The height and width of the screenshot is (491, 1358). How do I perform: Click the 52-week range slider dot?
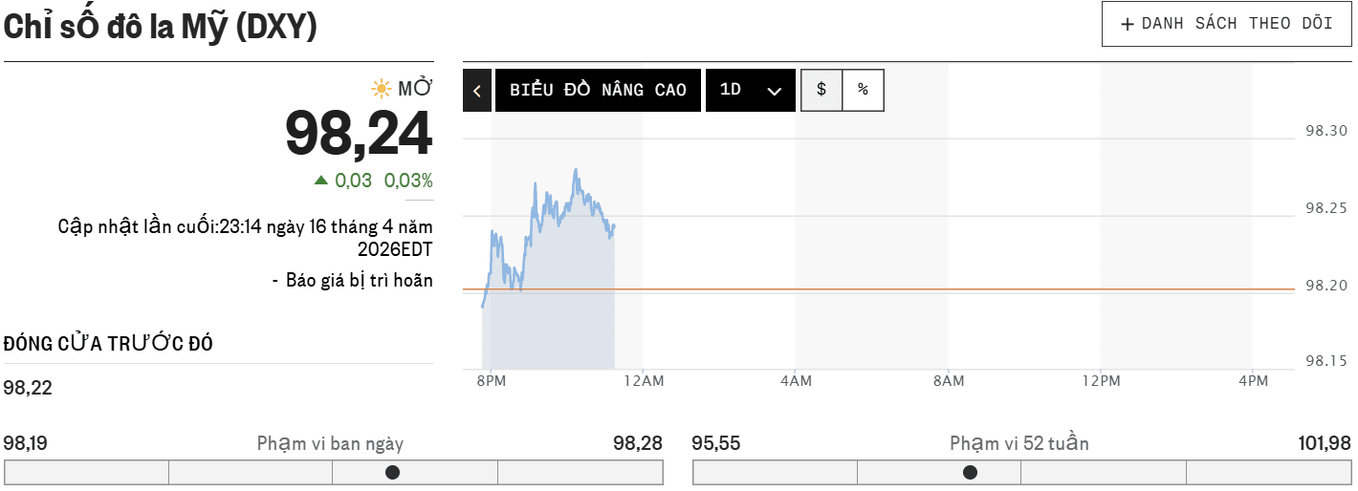click(x=970, y=472)
